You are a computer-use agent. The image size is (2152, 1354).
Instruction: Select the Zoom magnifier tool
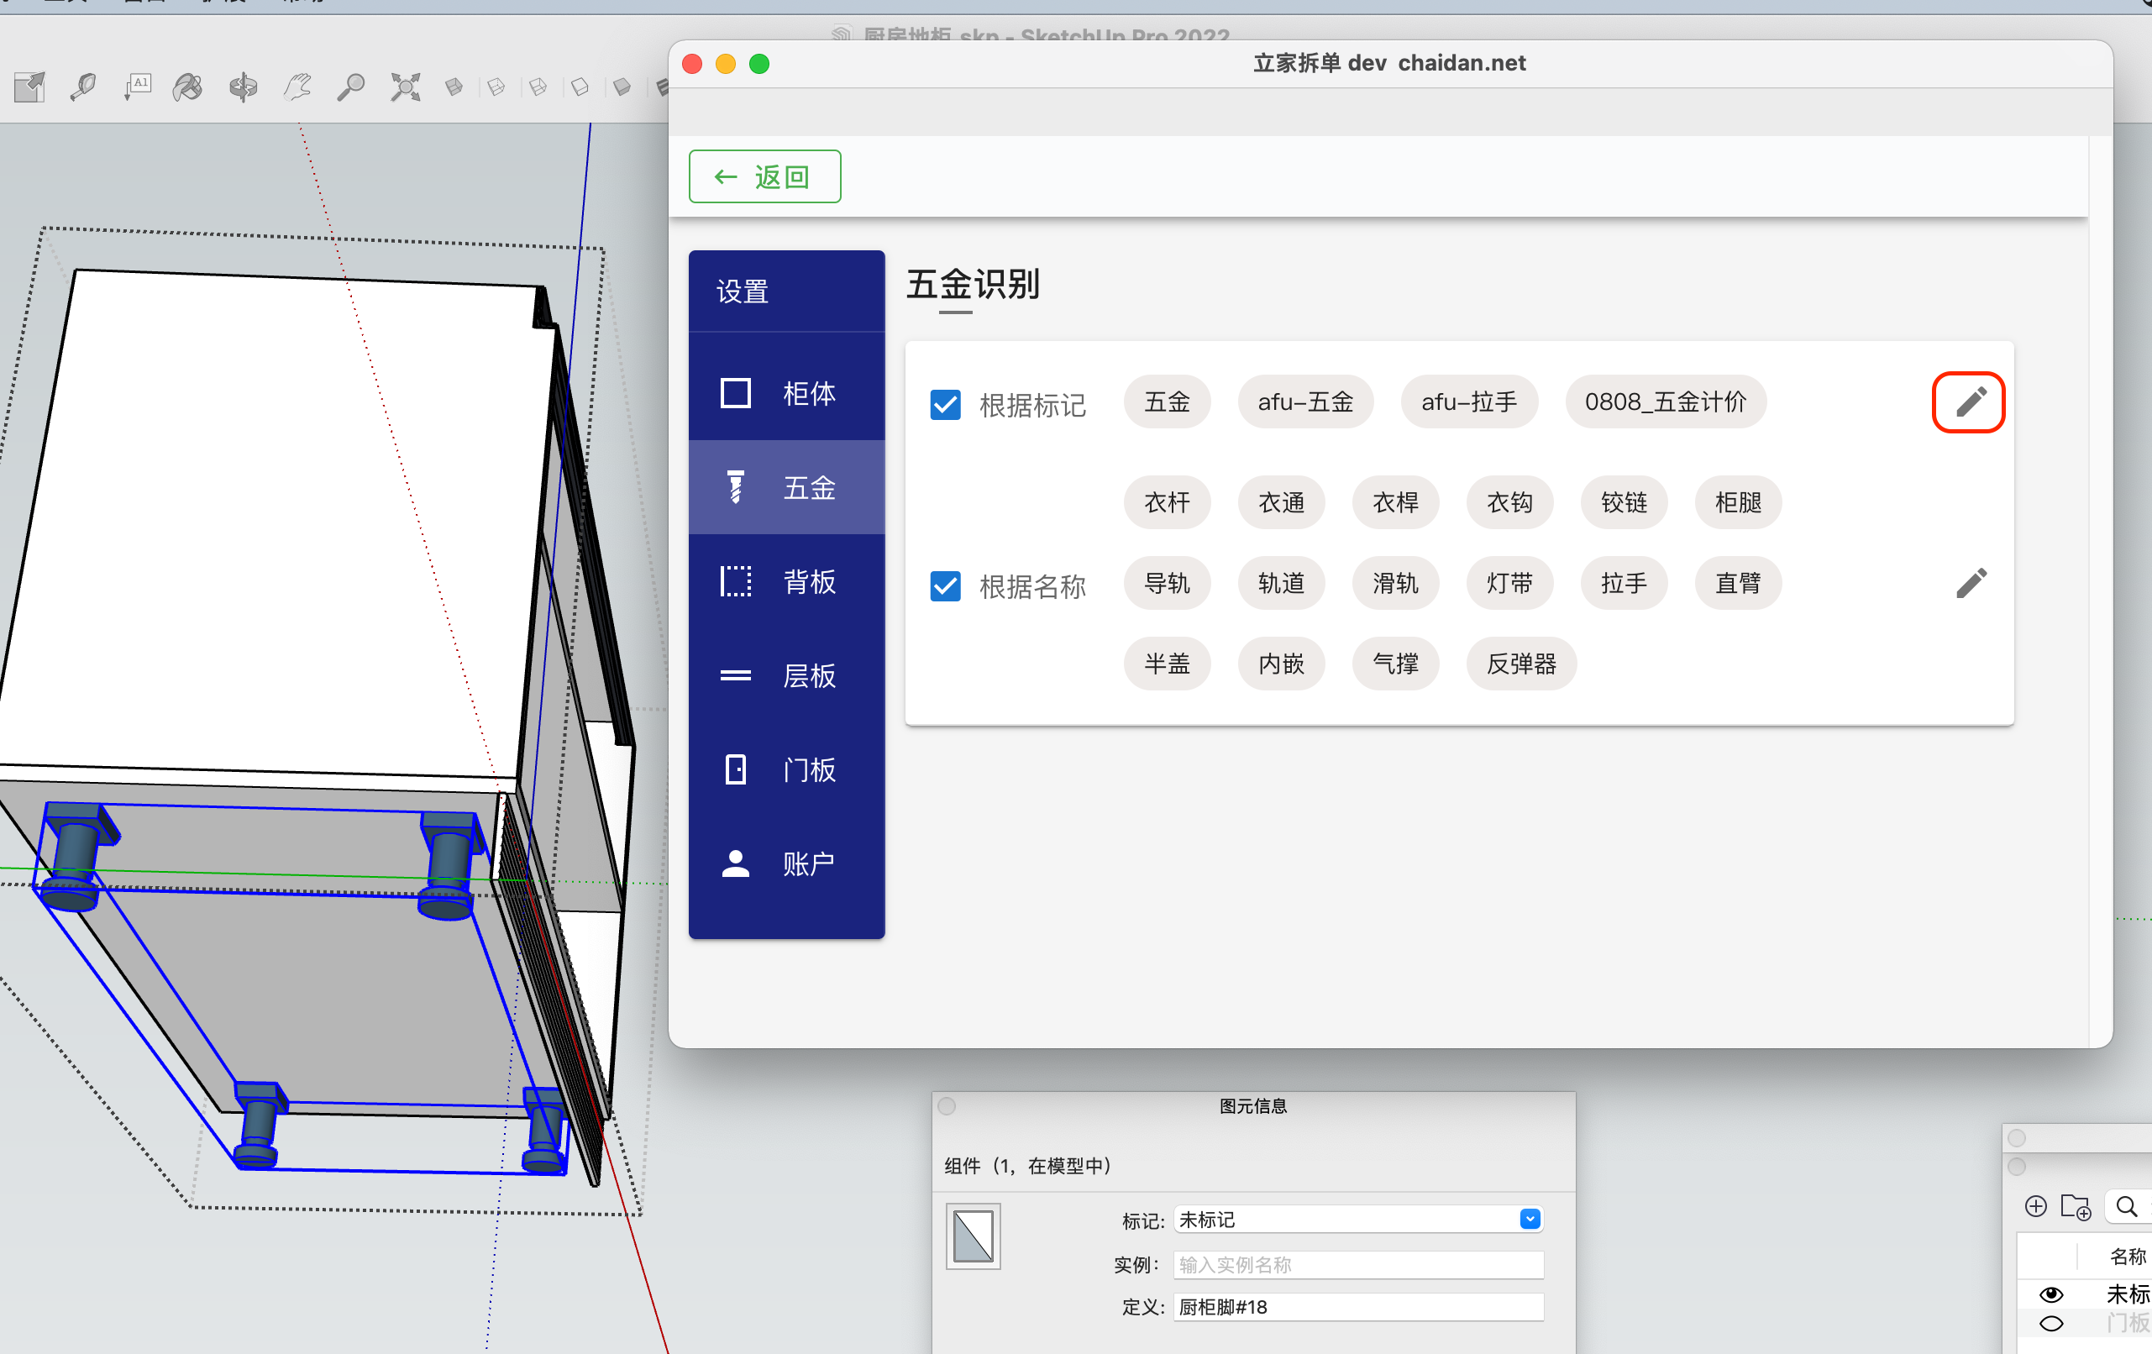click(x=350, y=87)
